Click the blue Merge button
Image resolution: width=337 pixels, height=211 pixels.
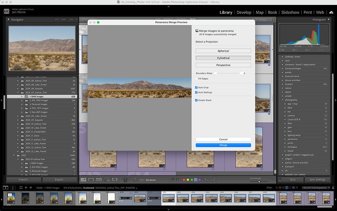[x=223, y=145]
